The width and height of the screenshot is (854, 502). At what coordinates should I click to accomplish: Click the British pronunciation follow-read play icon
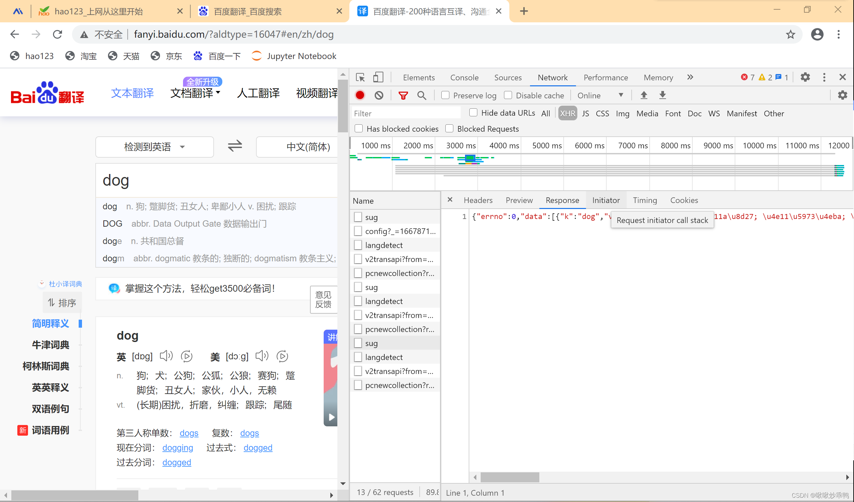pos(187,356)
